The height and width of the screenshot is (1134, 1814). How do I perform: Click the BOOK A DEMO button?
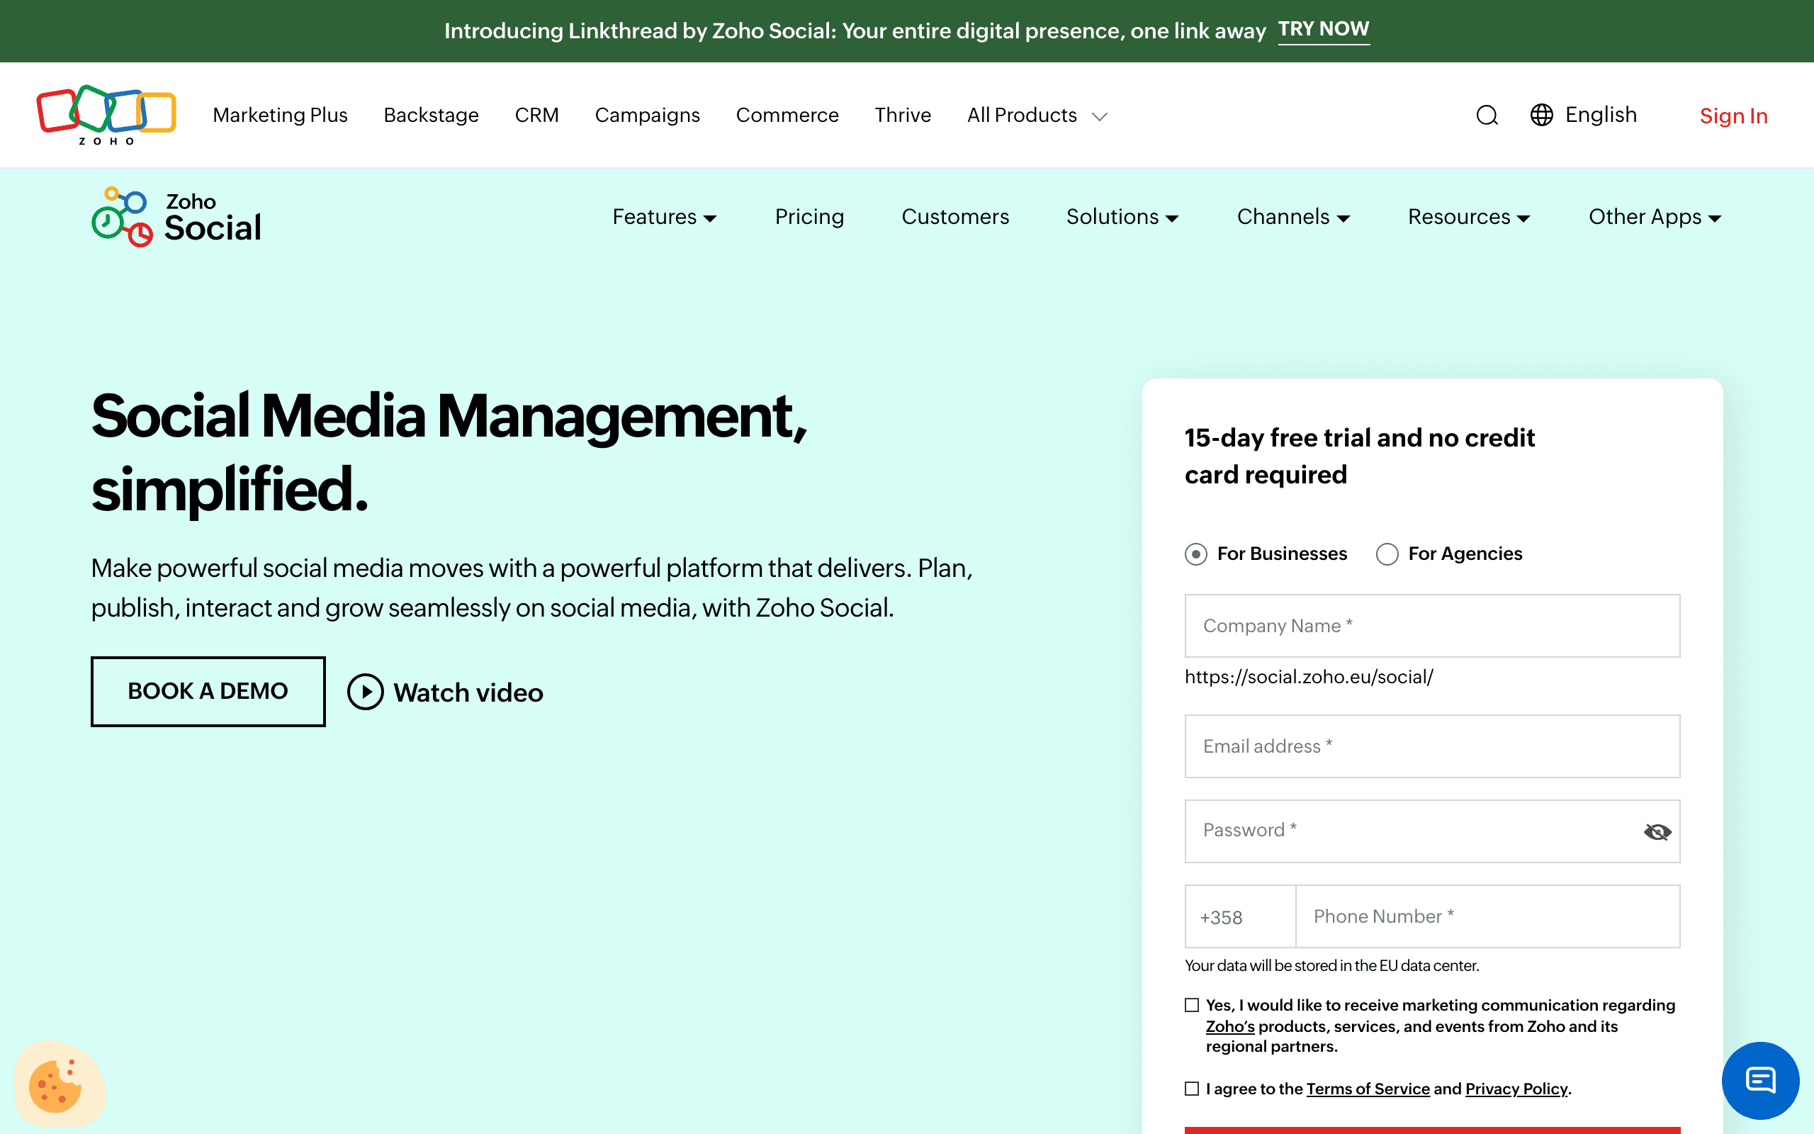point(208,692)
